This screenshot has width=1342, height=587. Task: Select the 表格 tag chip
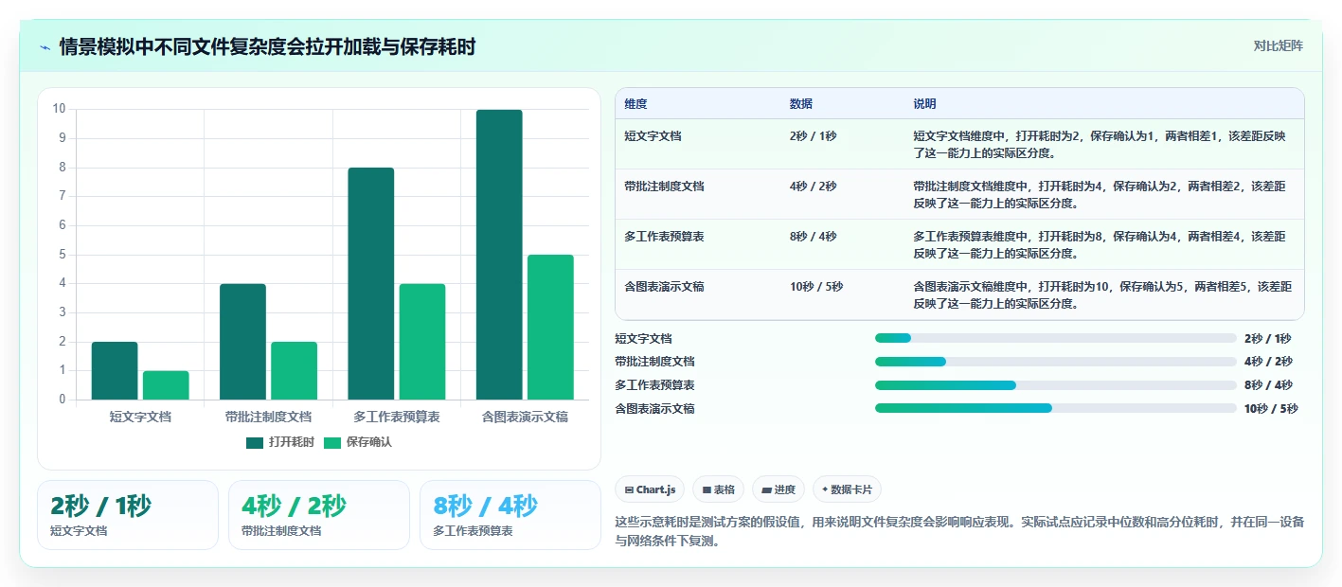[719, 489]
